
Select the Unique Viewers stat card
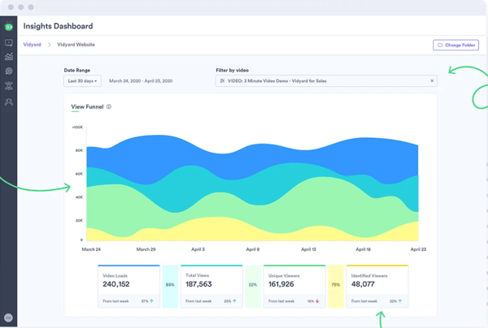[x=294, y=287]
